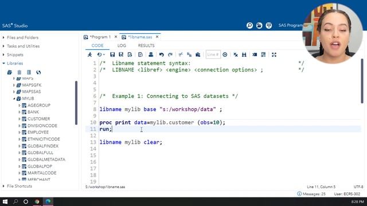
Task: Click the cut icon in toolbar
Action: click(181, 55)
